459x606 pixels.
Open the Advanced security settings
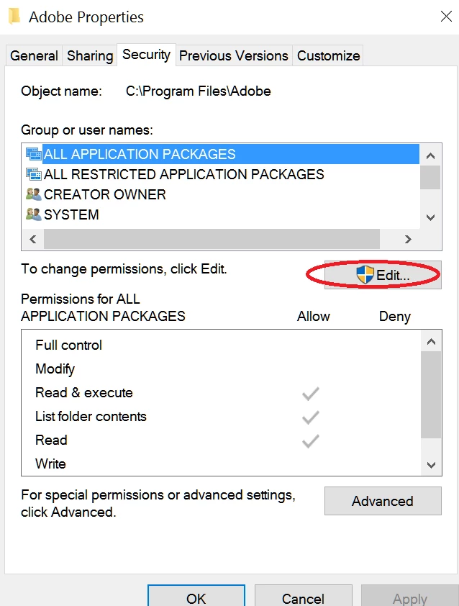(x=383, y=501)
